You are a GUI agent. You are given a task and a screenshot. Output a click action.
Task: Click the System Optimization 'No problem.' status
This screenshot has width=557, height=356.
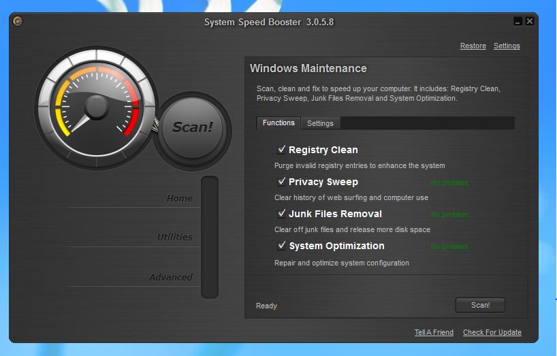pyautogui.click(x=450, y=246)
